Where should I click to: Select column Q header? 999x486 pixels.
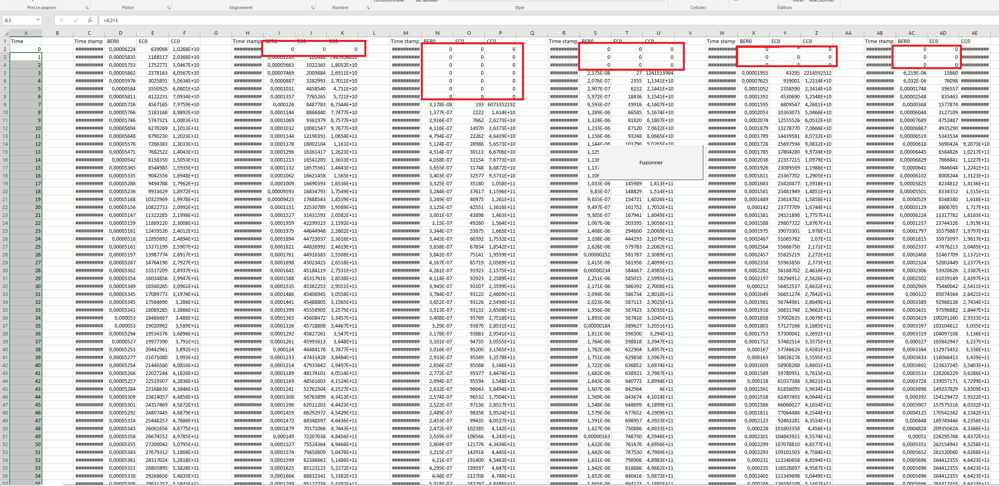[532, 33]
